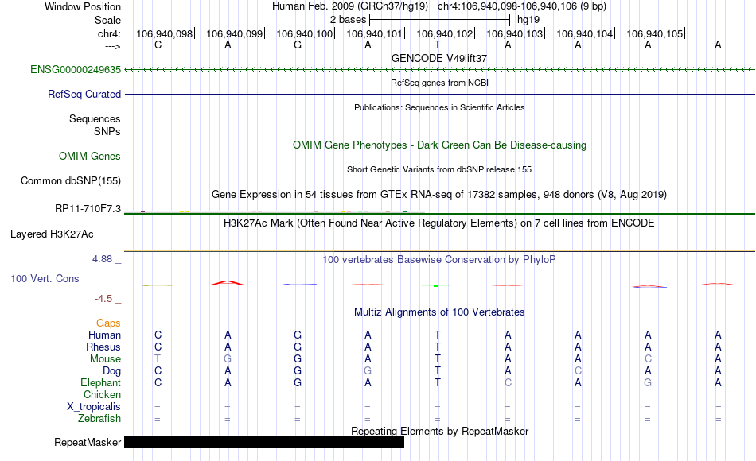Click the -4.5 PhyloP lower limit value
Screen dimensions: 756x461
pyautogui.click(x=103, y=299)
